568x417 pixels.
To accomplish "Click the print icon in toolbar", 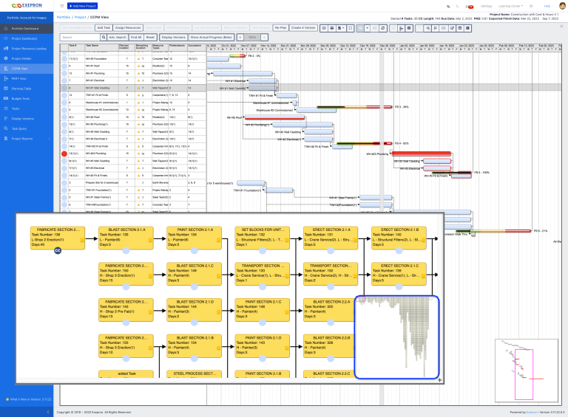I will [331, 27].
